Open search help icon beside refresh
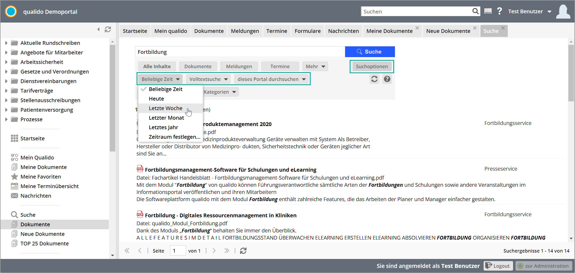Viewport: 575px width, 273px height. (387, 79)
